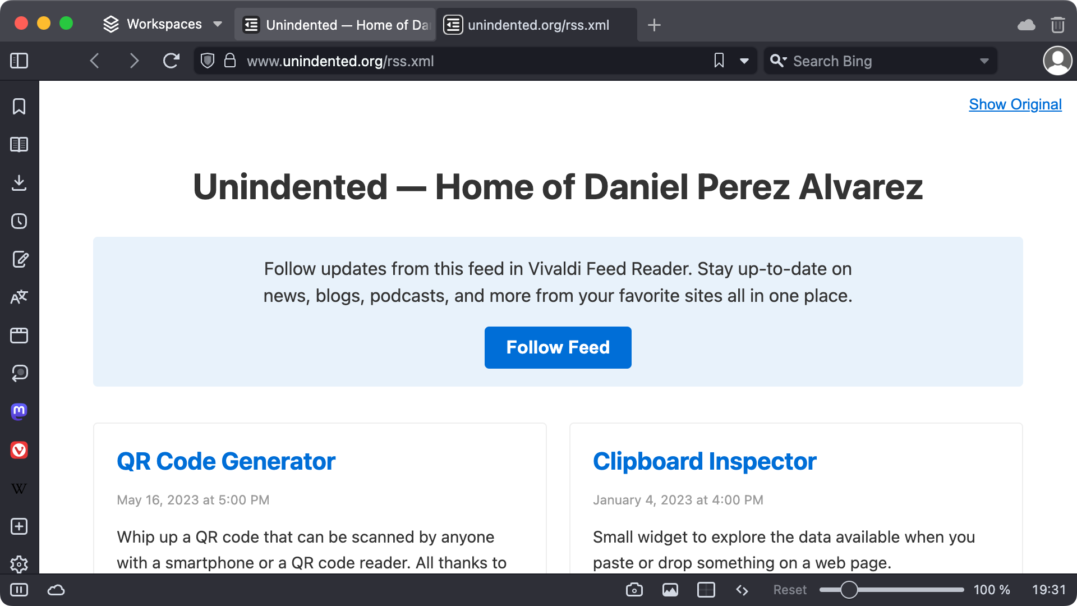
Task: Capture a page screenshot from the status bar
Action: point(634,590)
